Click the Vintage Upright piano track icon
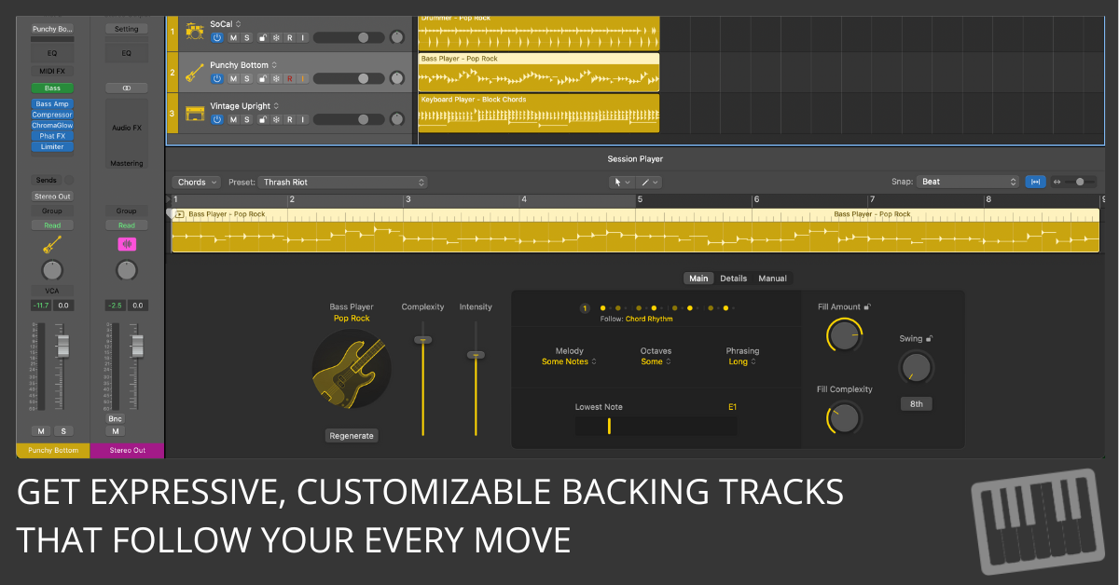 pyautogui.click(x=195, y=113)
